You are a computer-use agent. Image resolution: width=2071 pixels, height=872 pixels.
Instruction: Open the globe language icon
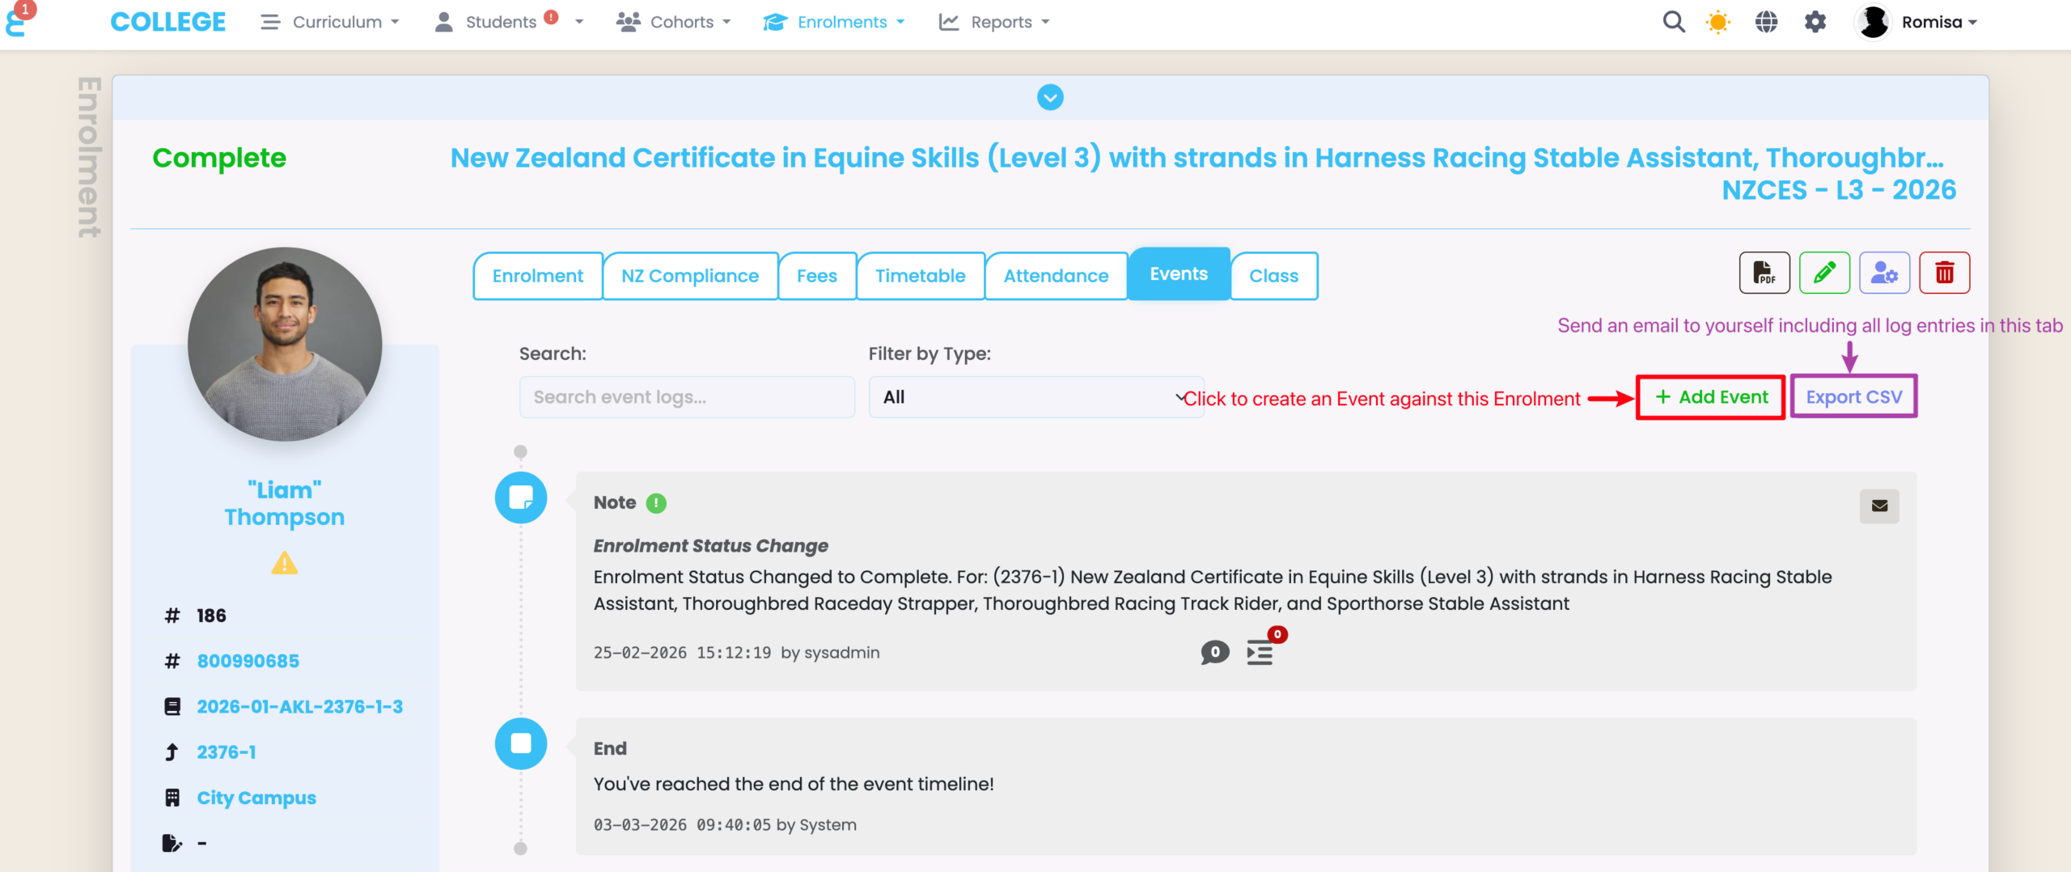click(x=1766, y=22)
